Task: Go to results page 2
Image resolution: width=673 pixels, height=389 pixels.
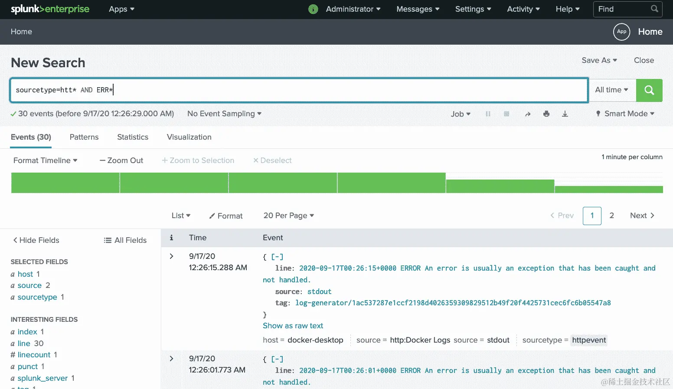Action: 612,216
